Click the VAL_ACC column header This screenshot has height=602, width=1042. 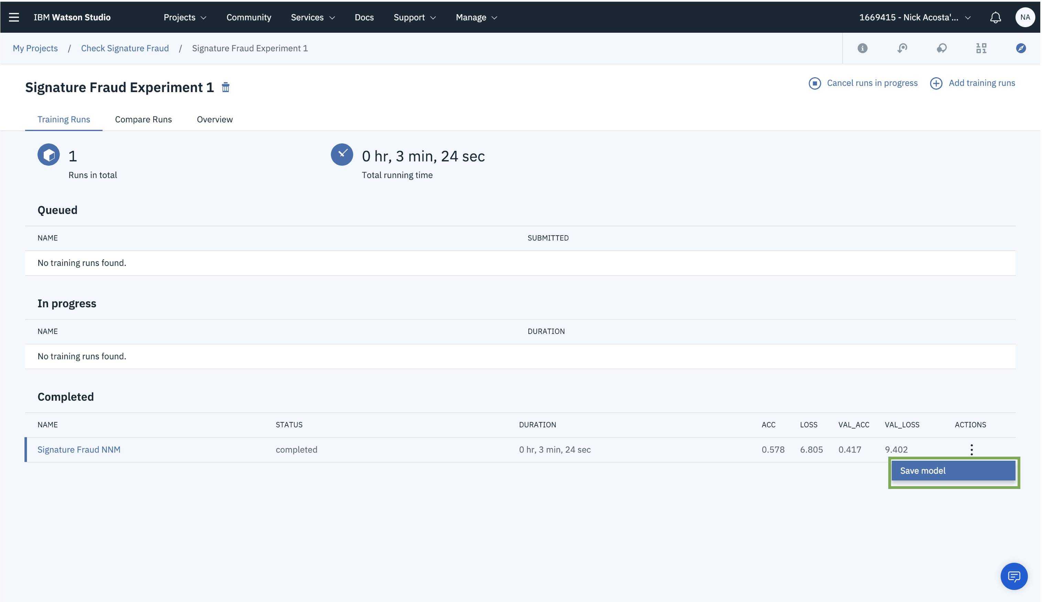coord(853,425)
